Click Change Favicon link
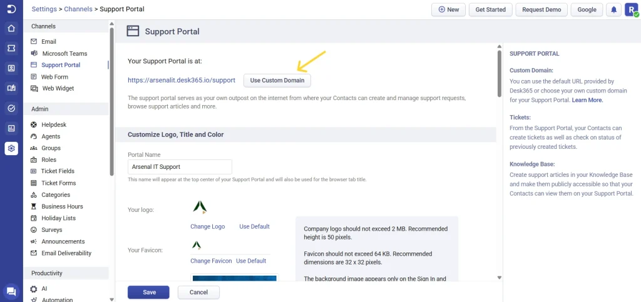The image size is (641, 302). coord(211,261)
